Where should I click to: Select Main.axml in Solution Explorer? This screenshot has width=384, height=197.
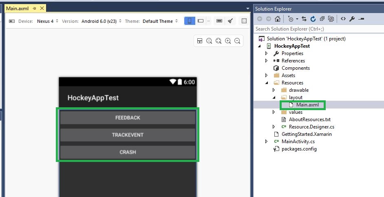point(308,105)
